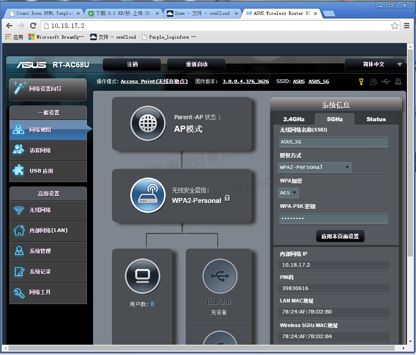The image size is (416, 355).
Task: Click the printer status icon in header
Action: 398,81
